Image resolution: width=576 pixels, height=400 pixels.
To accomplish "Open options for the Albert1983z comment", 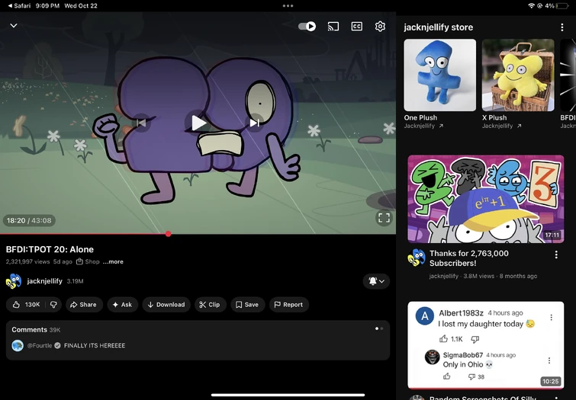I will pyautogui.click(x=551, y=318).
